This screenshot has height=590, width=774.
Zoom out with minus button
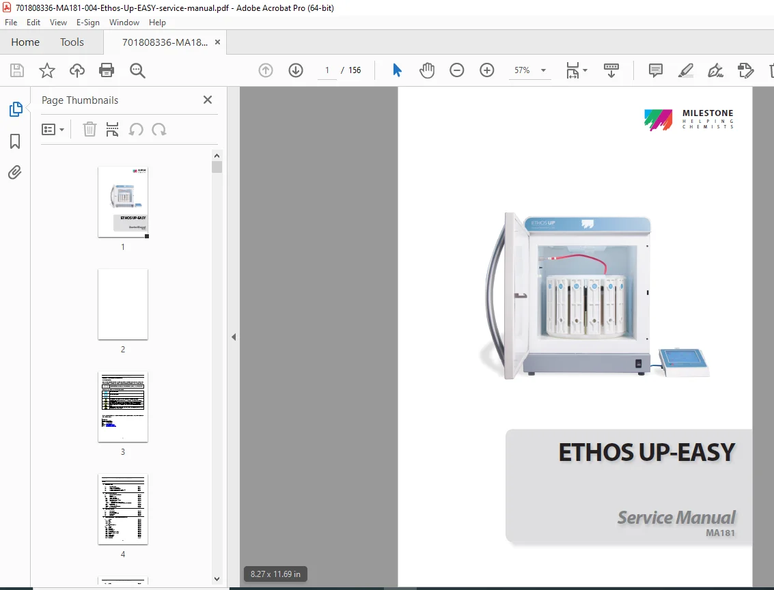tap(456, 70)
